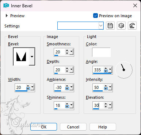Viewport: 141px width, 135px height.
Task: Decrease the Depth value with down arrow
Action: click(67, 71)
